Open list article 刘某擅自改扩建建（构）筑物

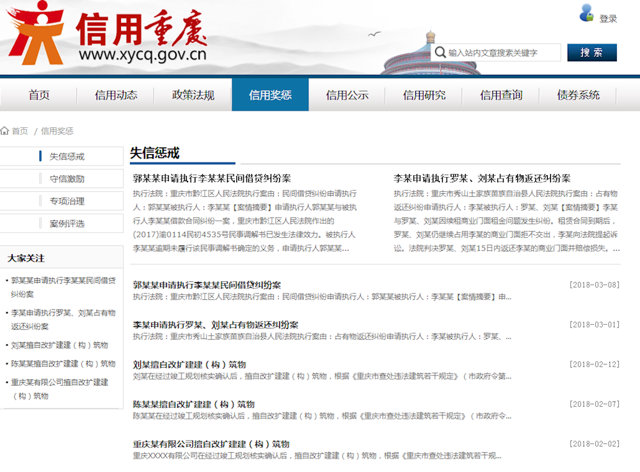[x=189, y=365]
